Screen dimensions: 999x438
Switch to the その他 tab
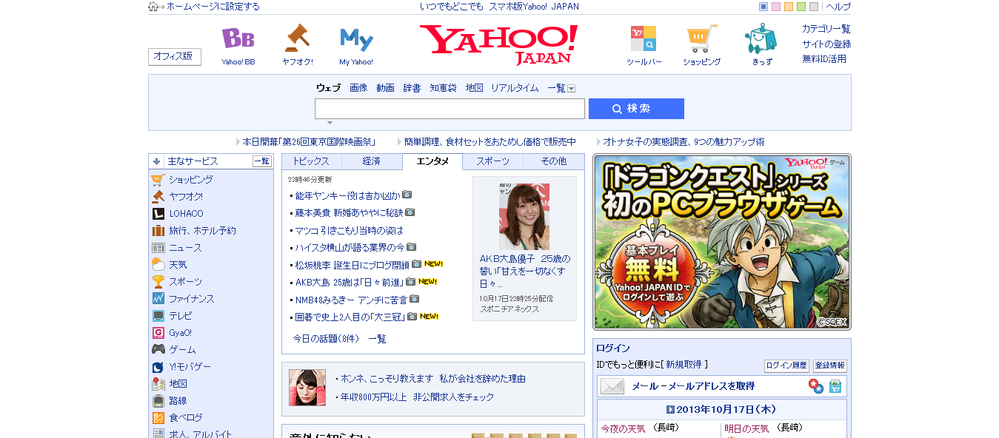tap(554, 161)
